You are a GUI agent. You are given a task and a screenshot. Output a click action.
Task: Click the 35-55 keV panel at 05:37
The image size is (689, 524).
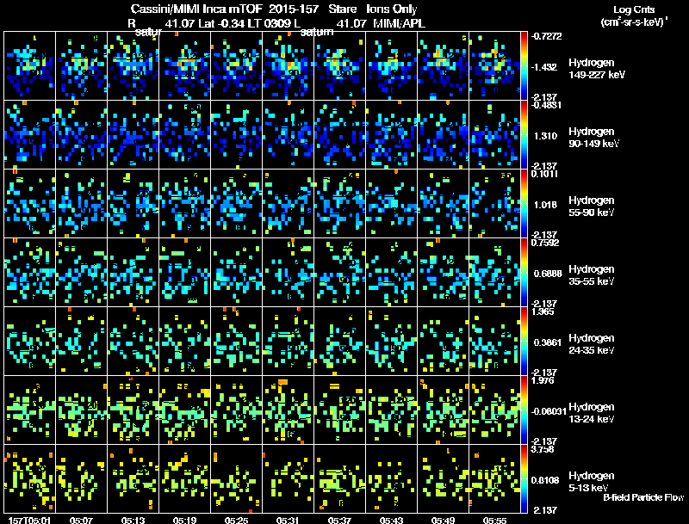point(340,272)
